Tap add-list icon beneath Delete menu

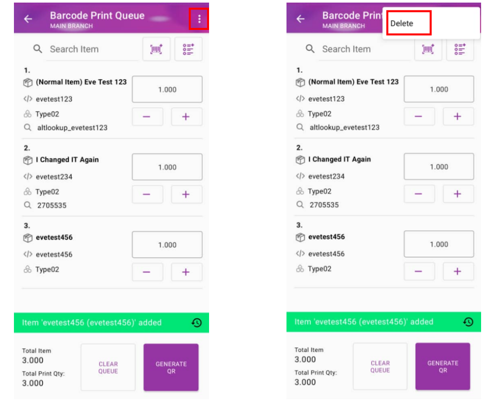[x=459, y=49]
